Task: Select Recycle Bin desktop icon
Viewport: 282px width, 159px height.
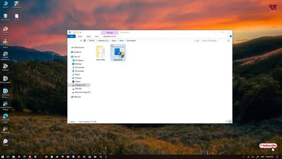Action: pyautogui.click(x=5, y=17)
